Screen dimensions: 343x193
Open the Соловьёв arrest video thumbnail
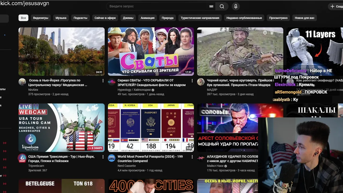click(228, 128)
